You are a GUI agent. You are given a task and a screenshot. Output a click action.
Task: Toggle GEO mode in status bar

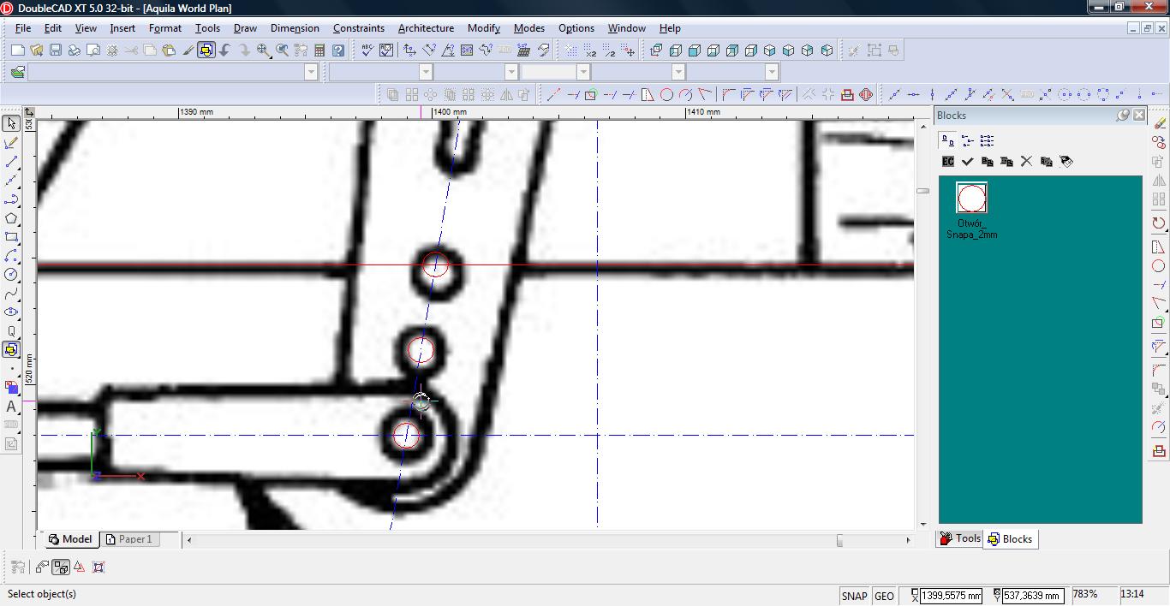coord(884,596)
